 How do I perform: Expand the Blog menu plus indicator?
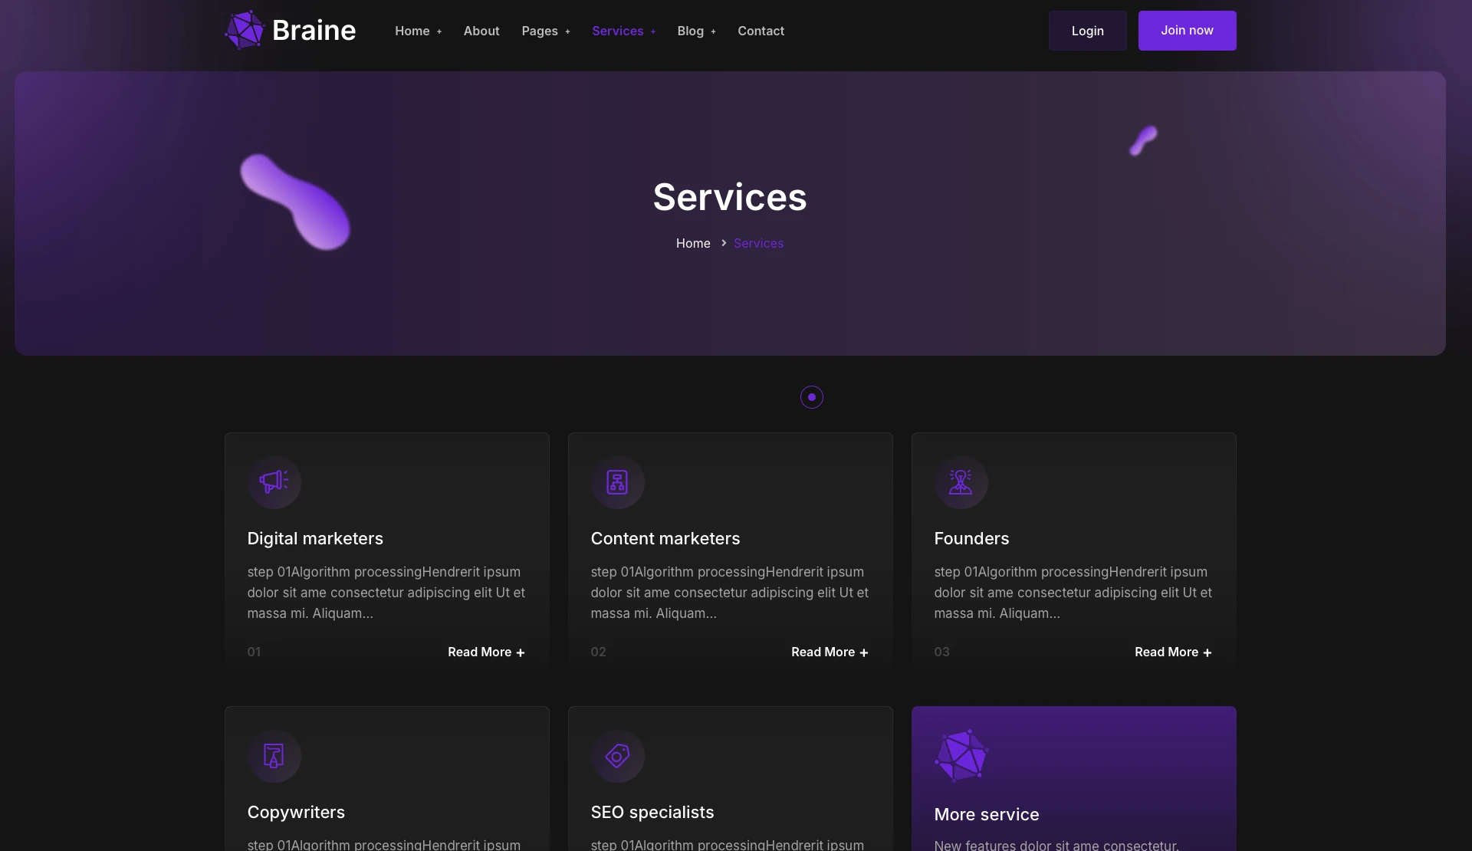tap(713, 31)
